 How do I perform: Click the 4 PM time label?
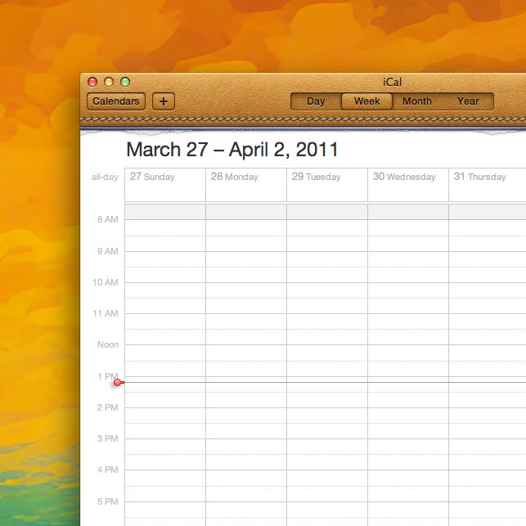coord(108,470)
